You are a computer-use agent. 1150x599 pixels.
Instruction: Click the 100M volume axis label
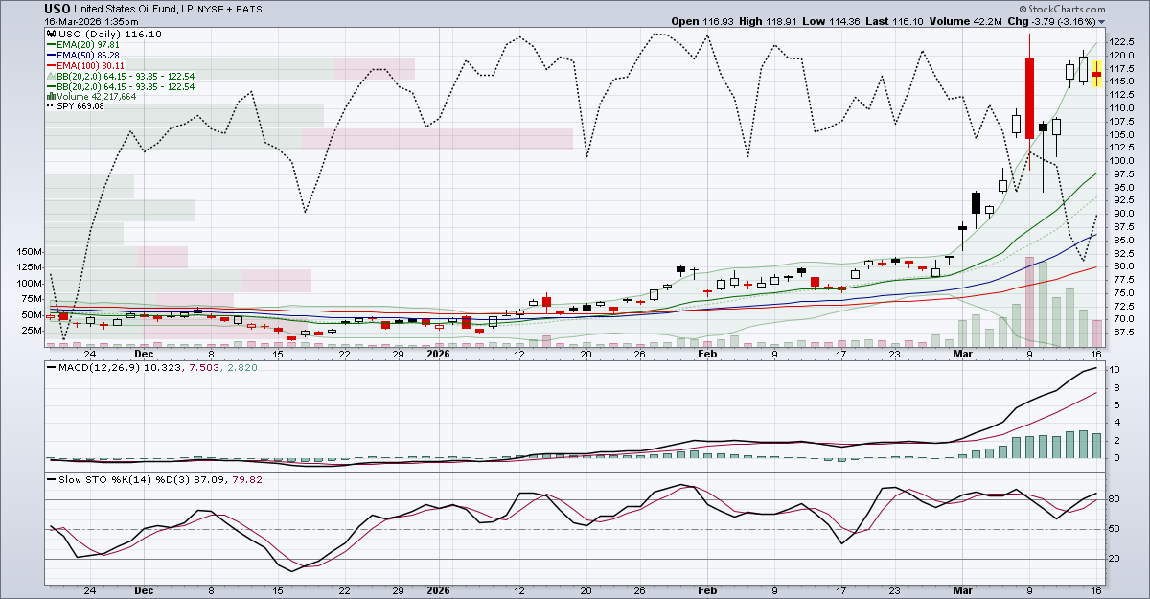pos(30,283)
